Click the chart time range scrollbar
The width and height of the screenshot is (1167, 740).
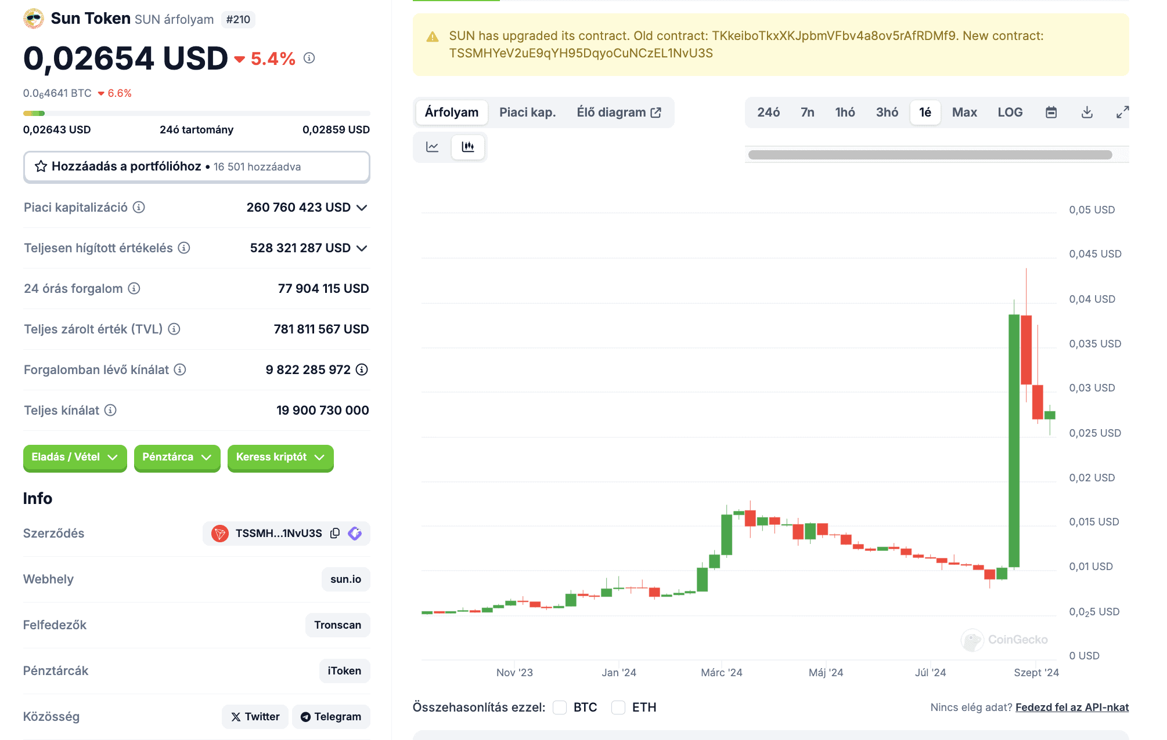pos(930,155)
